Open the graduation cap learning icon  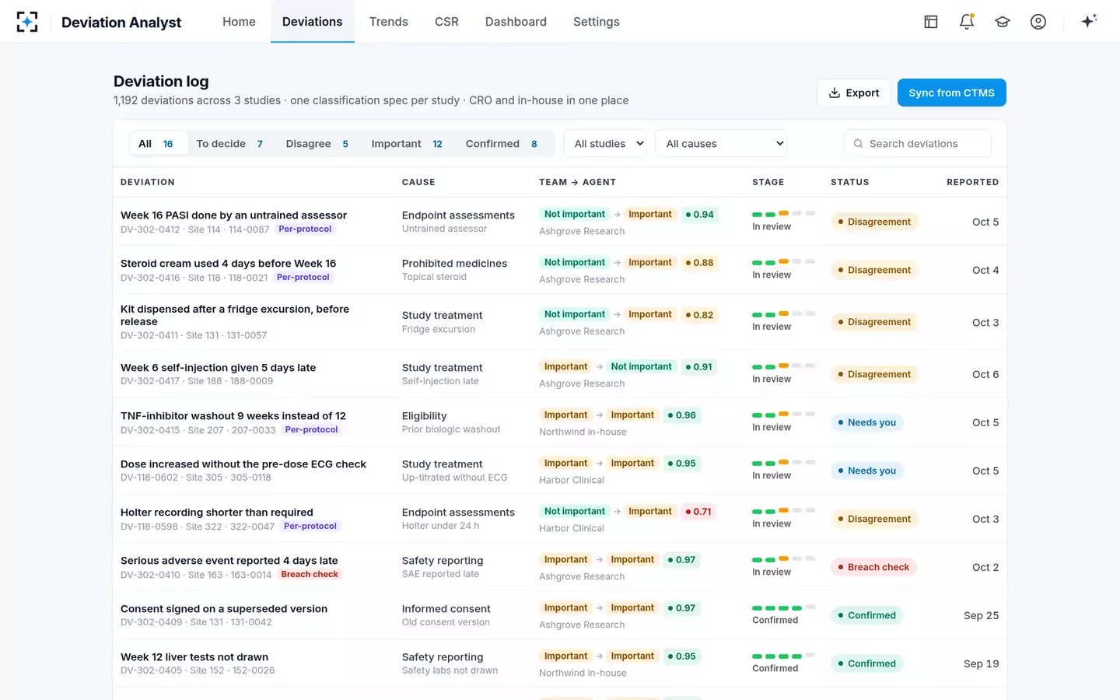click(1003, 22)
